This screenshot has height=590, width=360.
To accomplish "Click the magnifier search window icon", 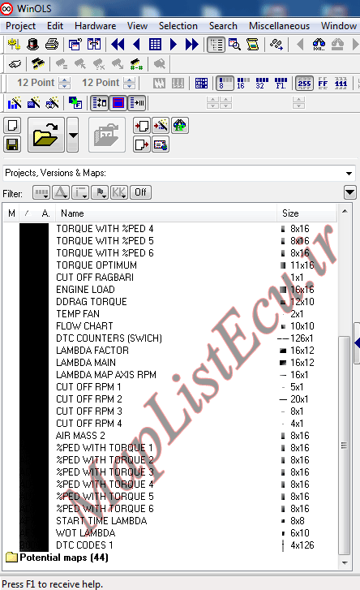I will (234, 45).
